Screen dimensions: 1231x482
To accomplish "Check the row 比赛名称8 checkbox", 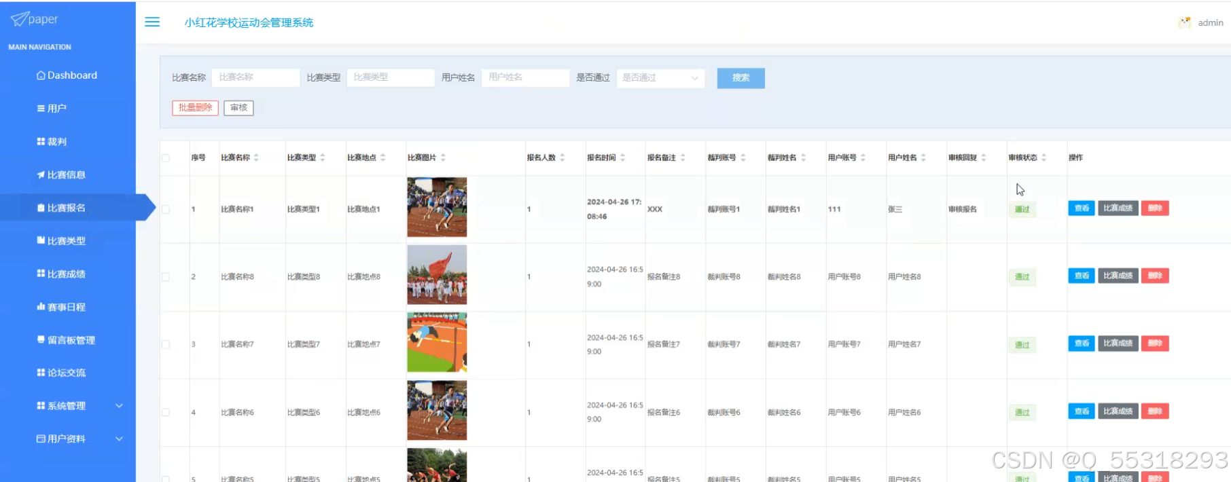I will click(x=166, y=277).
